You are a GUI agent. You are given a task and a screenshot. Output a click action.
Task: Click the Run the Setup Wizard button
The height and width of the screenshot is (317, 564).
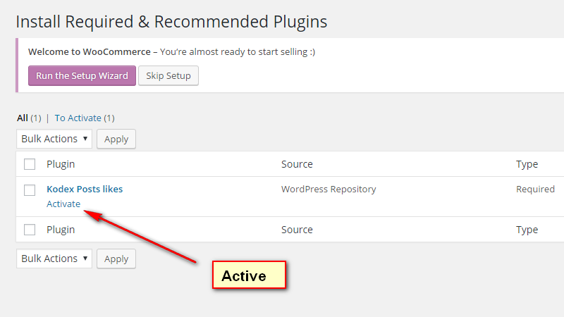82,76
